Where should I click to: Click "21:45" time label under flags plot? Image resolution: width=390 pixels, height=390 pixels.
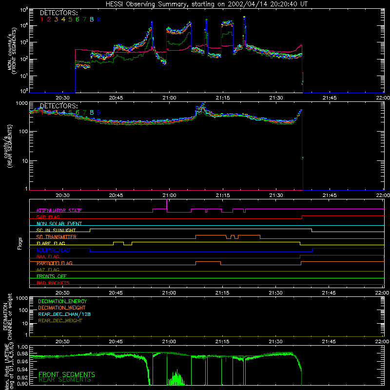(x=329, y=293)
